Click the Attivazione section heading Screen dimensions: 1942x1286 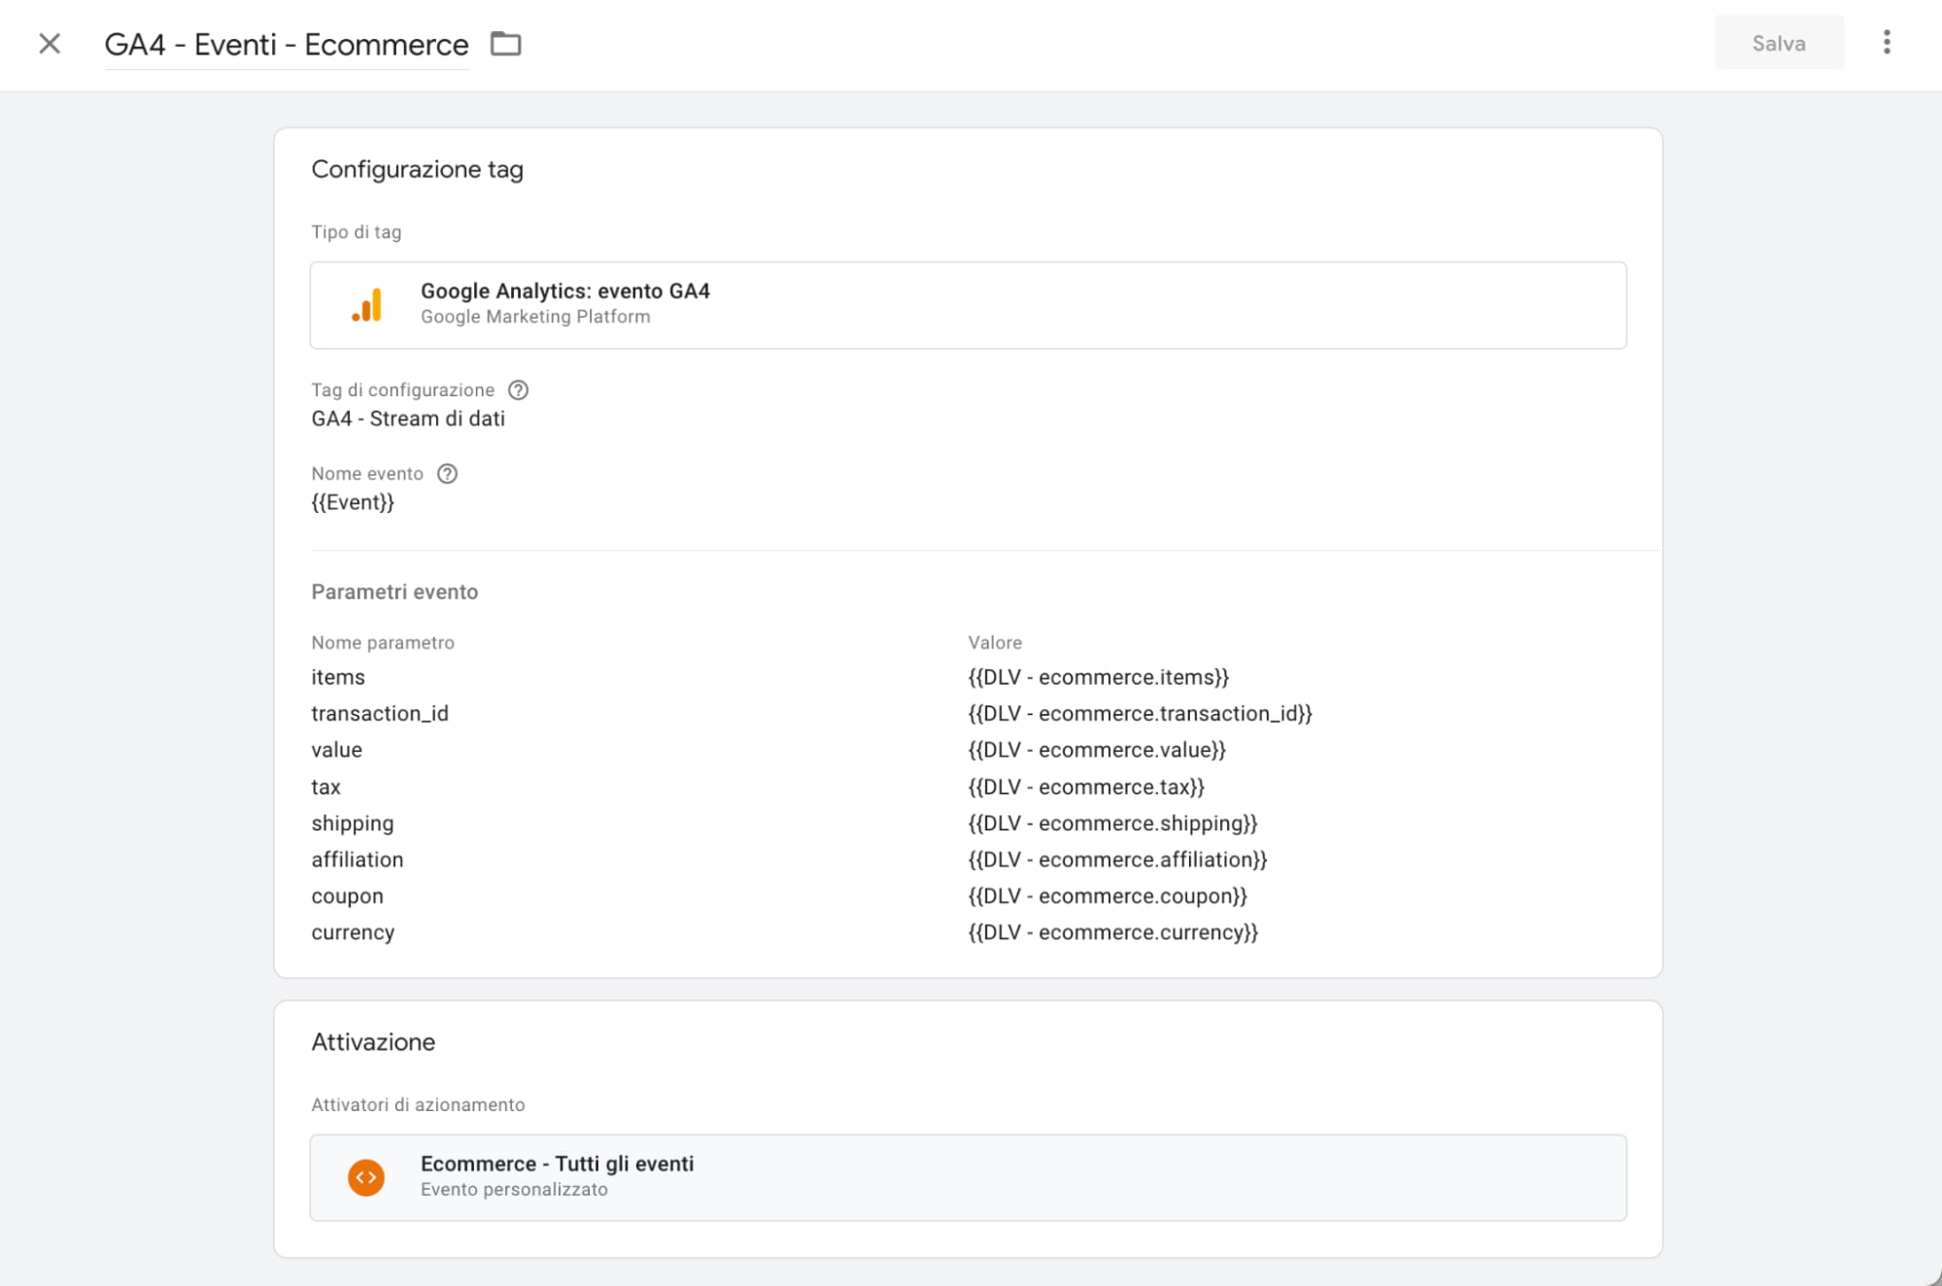pyautogui.click(x=373, y=1041)
